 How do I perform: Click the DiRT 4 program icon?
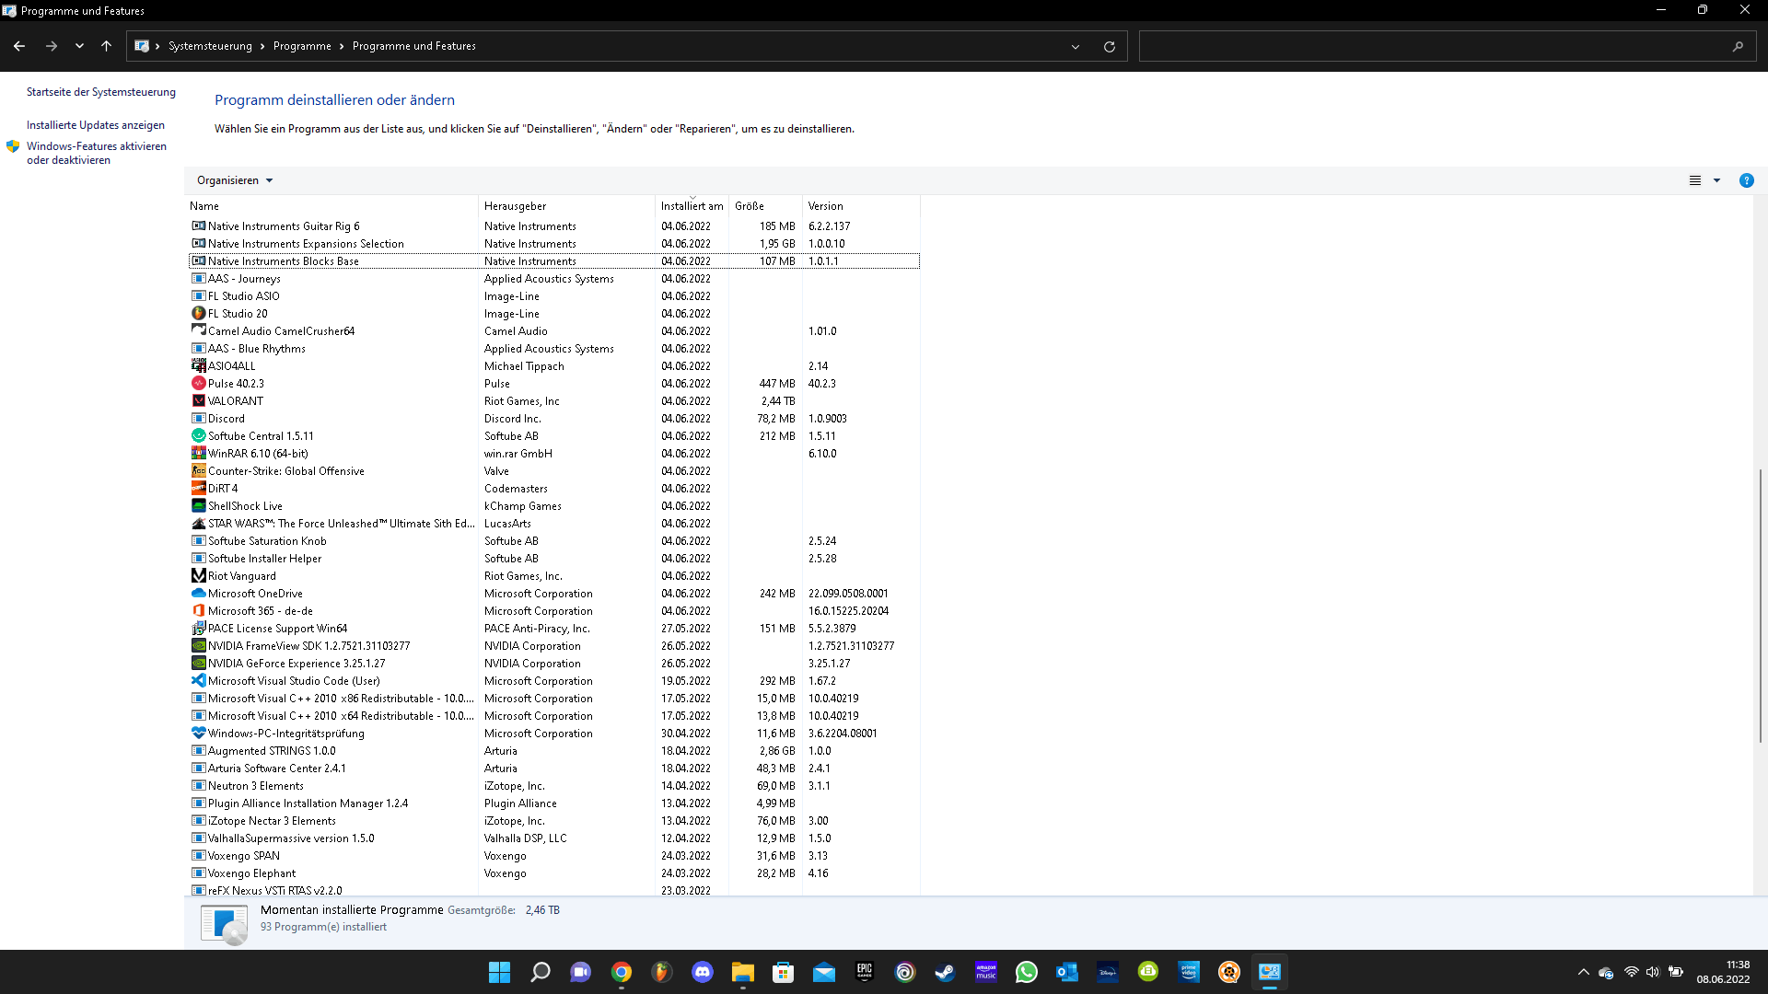tap(198, 489)
